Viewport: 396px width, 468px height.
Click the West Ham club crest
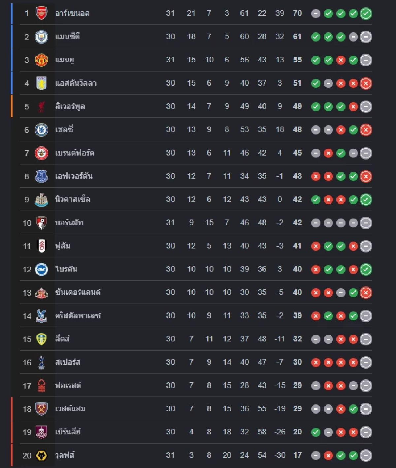pyautogui.click(x=41, y=409)
